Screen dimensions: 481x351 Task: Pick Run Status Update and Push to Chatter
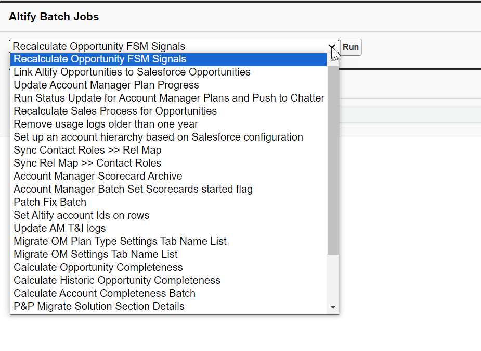pyautogui.click(x=168, y=98)
